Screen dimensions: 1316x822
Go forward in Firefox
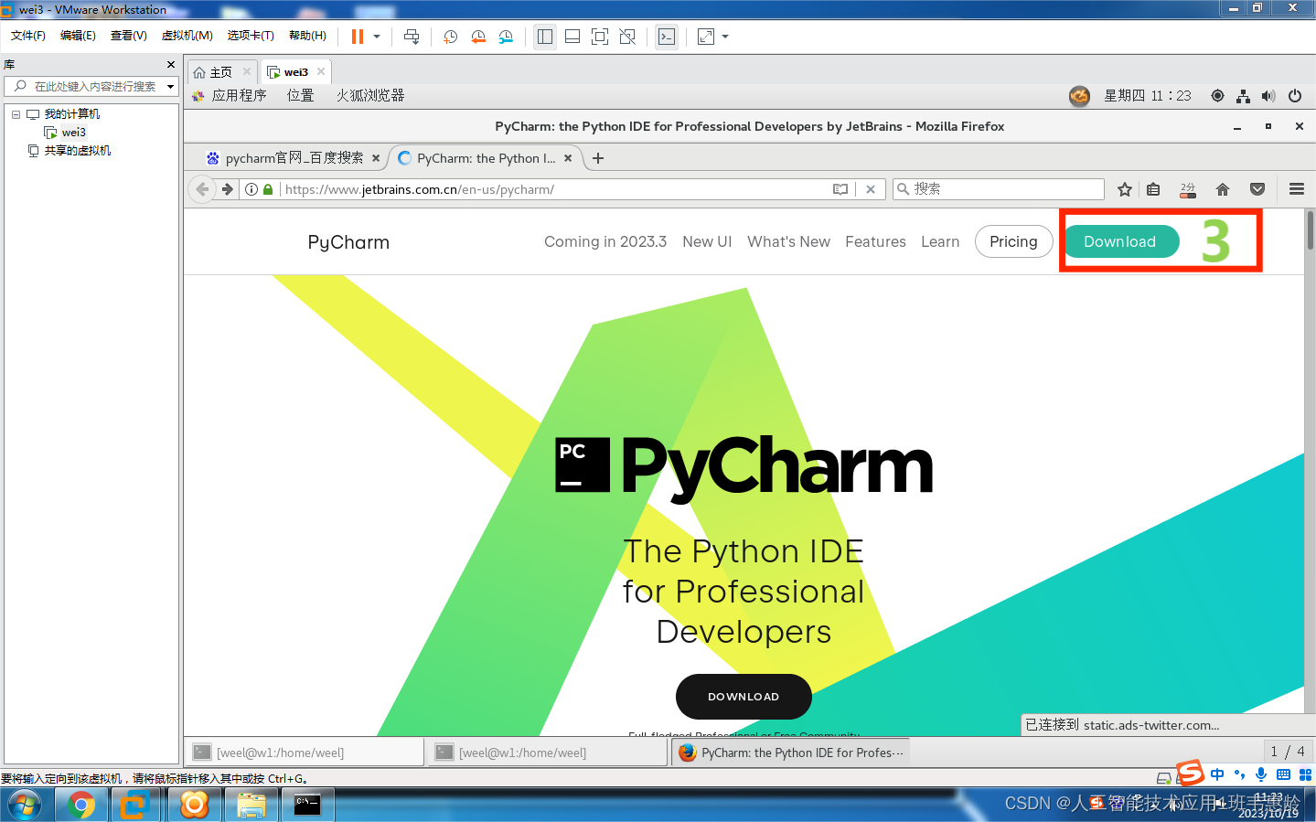point(228,189)
